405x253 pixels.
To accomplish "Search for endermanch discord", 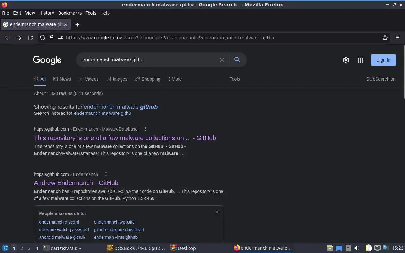I will click(x=59, y=222).
